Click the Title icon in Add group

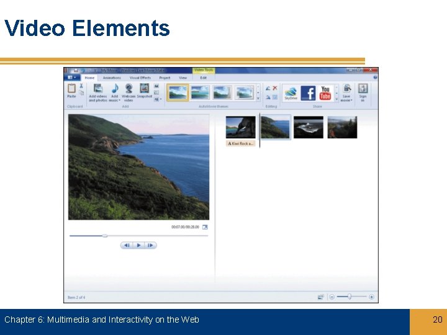click(x=156, y=86)
